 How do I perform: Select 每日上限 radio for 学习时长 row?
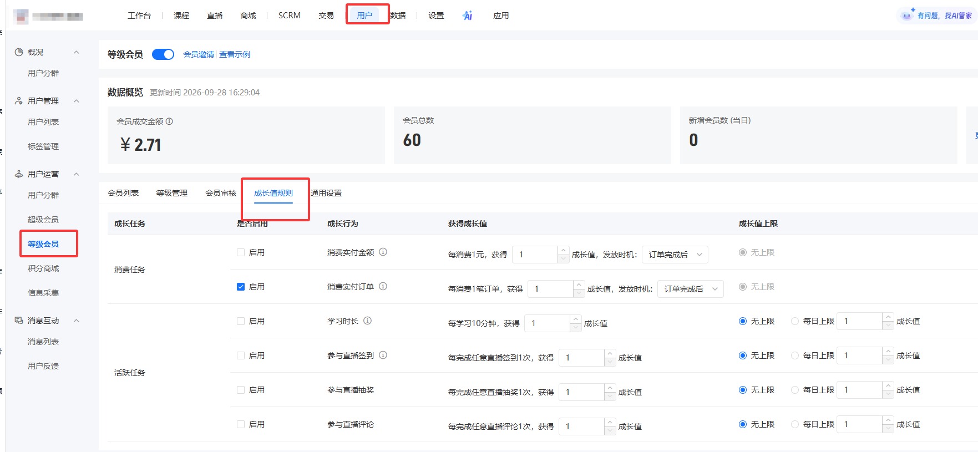tap(795, 321)
